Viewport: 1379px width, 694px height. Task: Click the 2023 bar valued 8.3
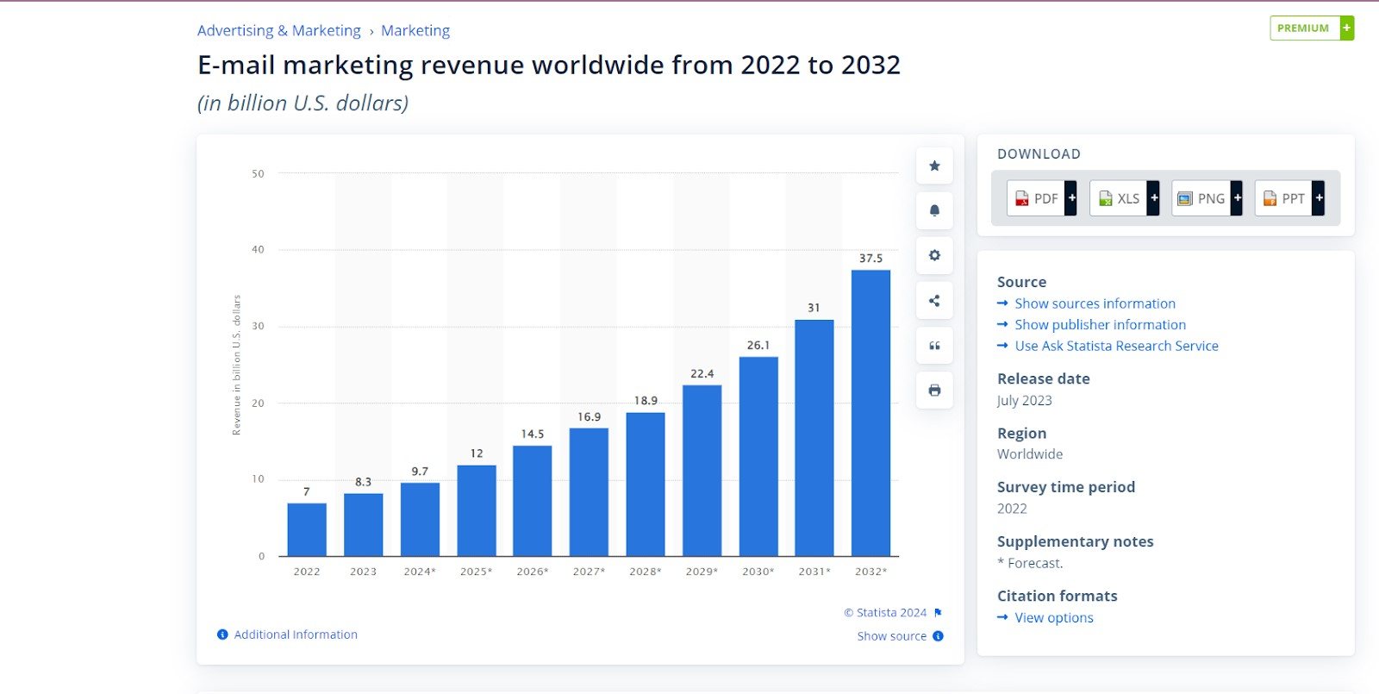(363, 525)
